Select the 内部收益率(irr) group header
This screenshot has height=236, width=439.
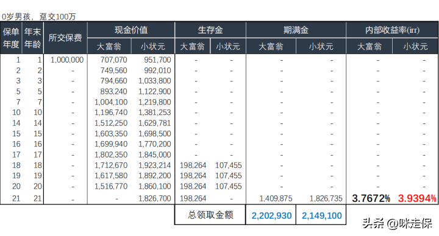(x=392, y=30)
